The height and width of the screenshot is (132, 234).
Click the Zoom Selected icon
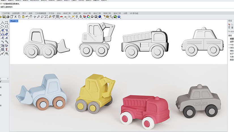pos(50,17)
